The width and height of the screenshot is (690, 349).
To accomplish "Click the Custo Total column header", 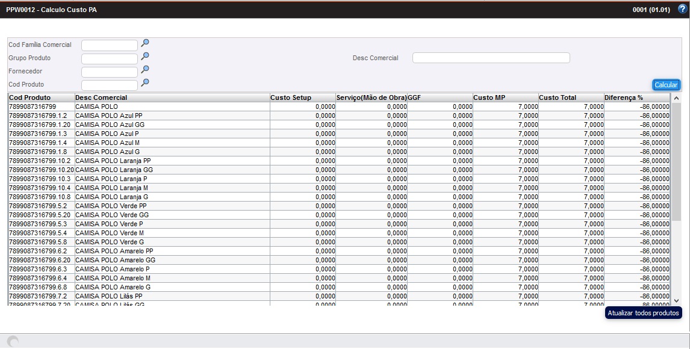I will point(558,97).
